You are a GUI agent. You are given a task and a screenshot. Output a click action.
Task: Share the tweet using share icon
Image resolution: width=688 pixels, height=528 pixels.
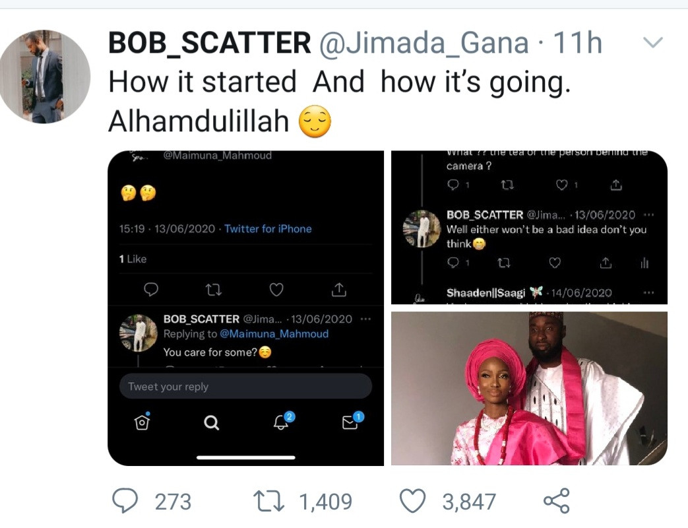pyautogui.click(x=556, y=501)
